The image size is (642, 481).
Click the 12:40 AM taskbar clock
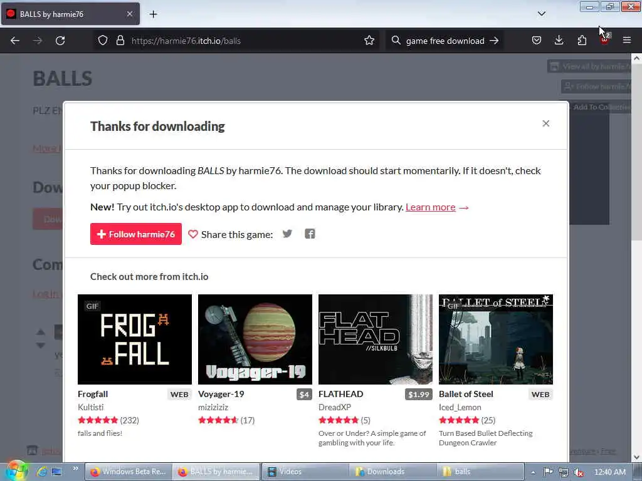click(609, 472)
